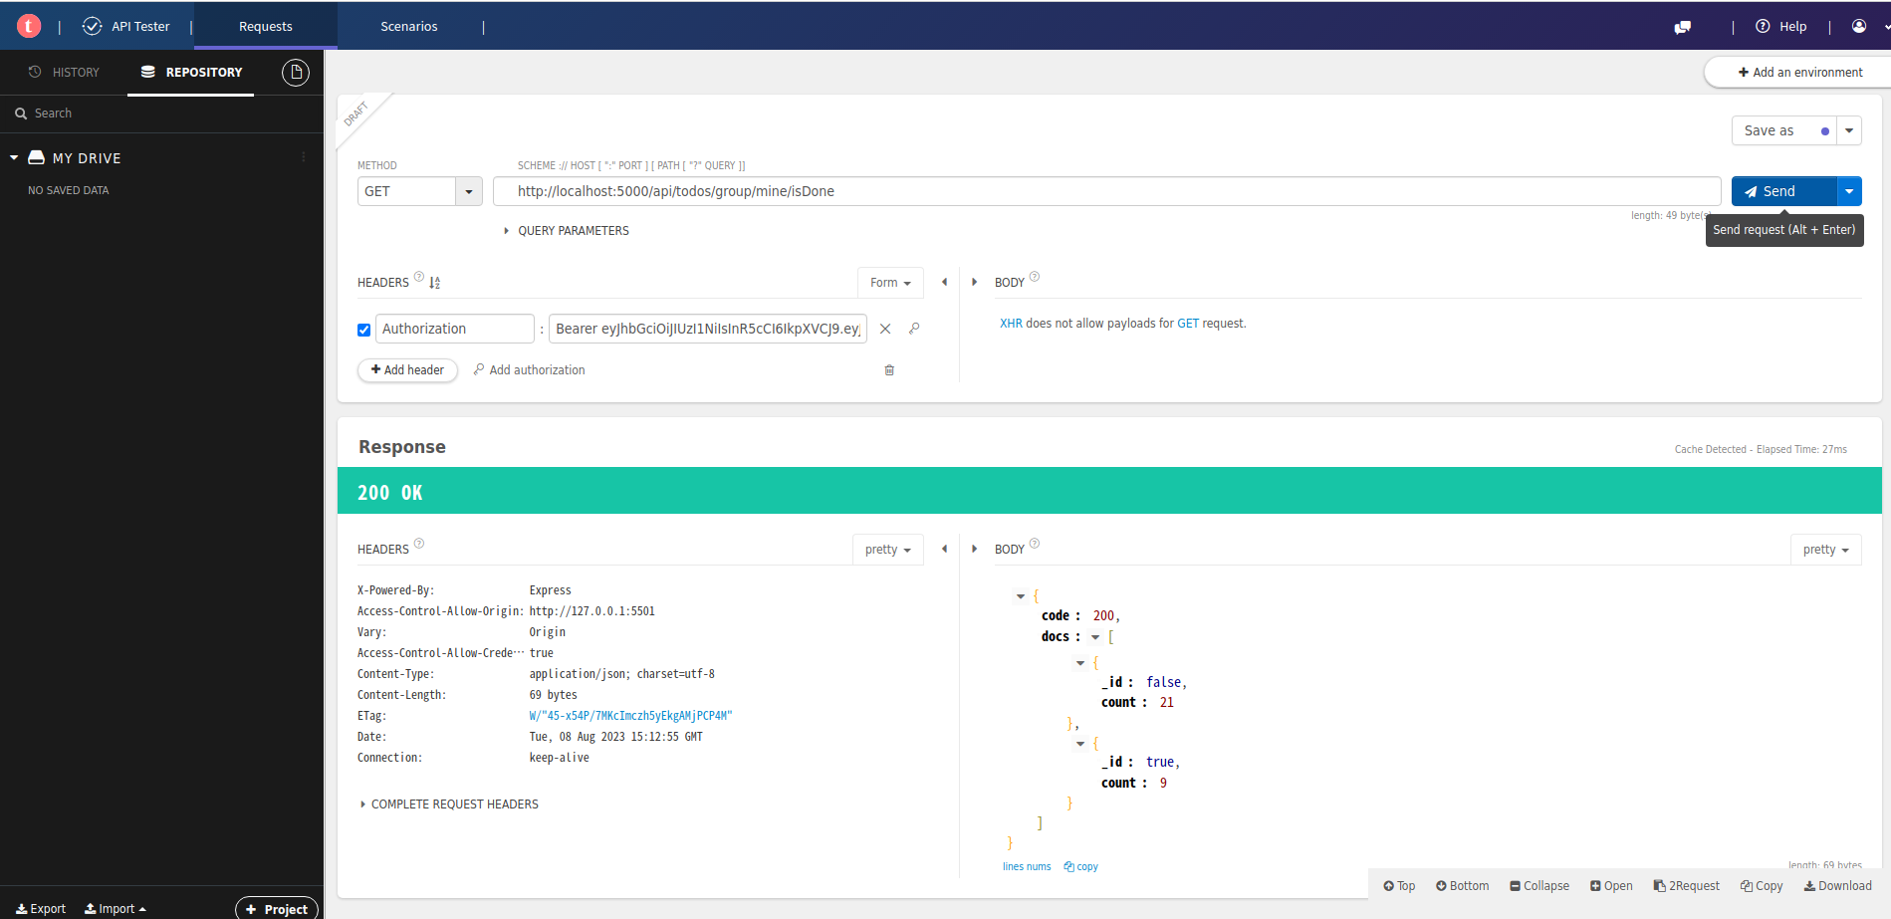
Task: Click the Collapse response button
Action: [1539, 886]
